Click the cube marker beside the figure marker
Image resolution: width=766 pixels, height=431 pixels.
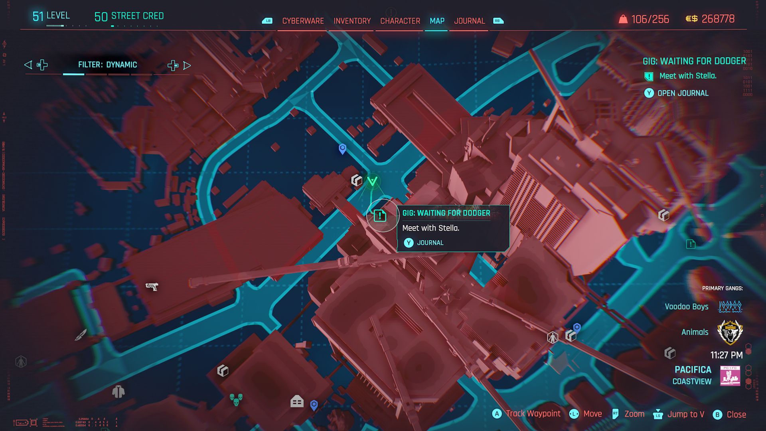pos(571,336)
